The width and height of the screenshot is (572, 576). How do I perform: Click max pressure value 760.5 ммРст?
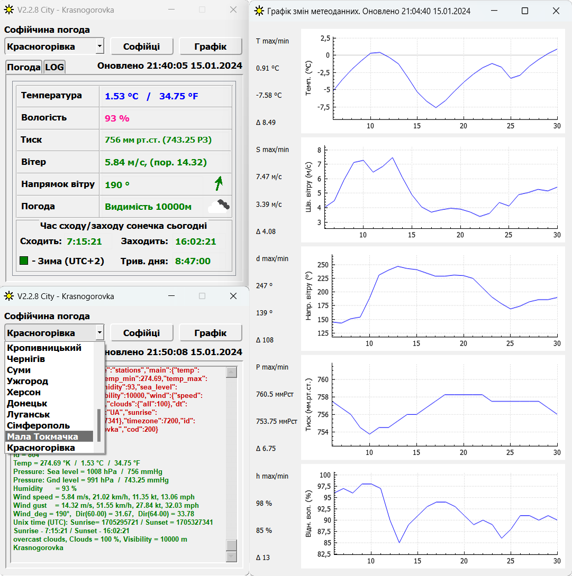[275, 395]
